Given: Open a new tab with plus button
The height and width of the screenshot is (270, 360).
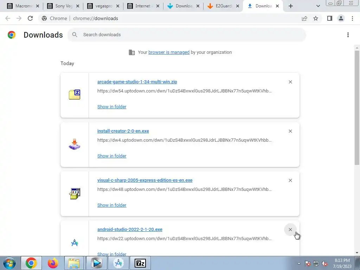Looking at the screenshot, I should coord(291,6).
